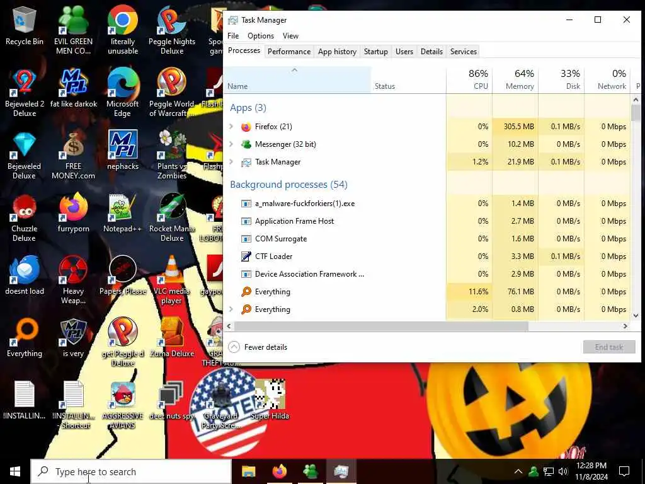Select the COM Surrogate process row
Screen dimensions: 645x484
point(426,239)
